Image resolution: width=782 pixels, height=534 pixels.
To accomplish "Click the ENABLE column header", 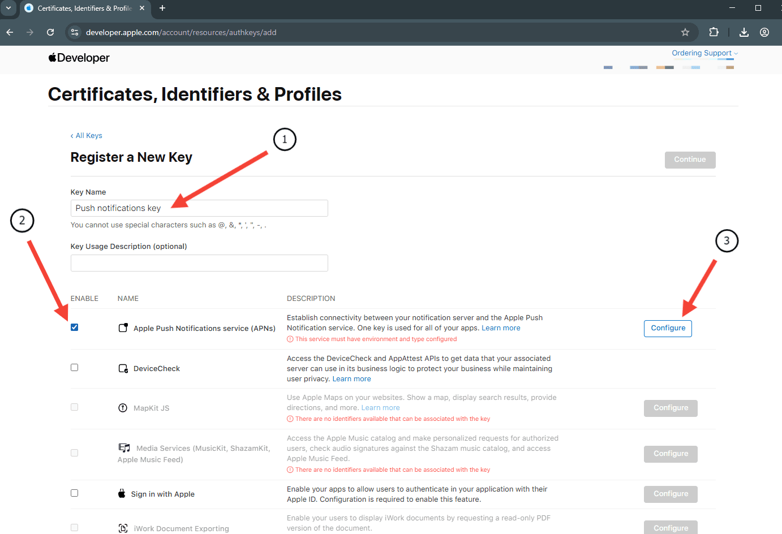I will (84, 299).
